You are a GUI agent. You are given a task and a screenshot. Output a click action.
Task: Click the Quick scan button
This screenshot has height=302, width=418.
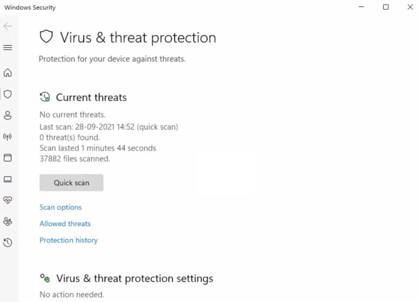coord(71,183)
